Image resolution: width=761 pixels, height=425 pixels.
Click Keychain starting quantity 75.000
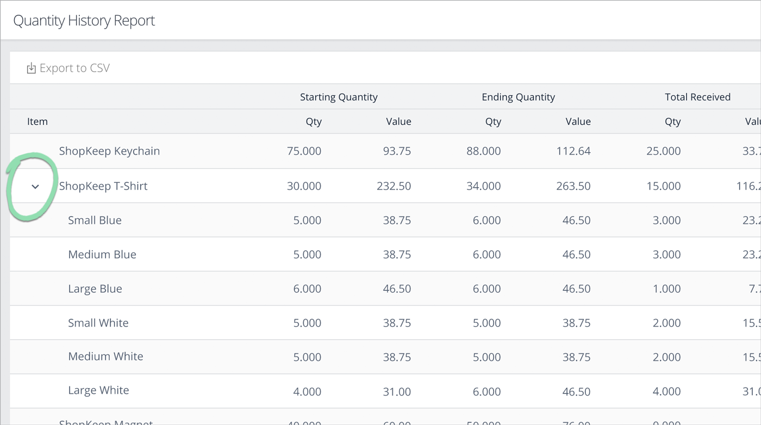pos(304,151)
